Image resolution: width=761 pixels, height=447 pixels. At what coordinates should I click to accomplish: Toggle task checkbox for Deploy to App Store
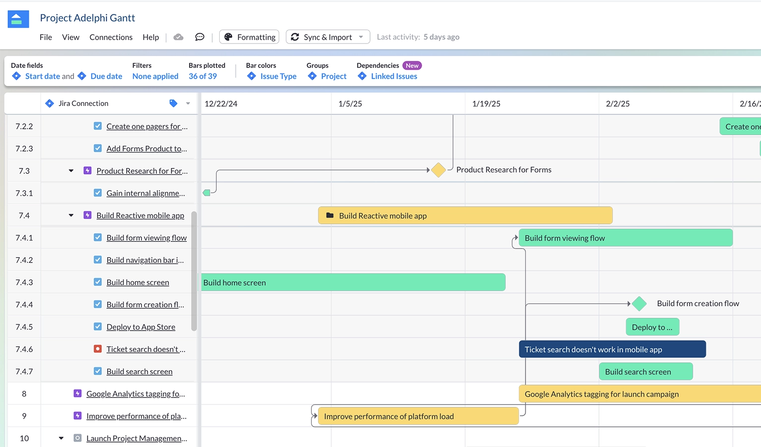point(98,327)
